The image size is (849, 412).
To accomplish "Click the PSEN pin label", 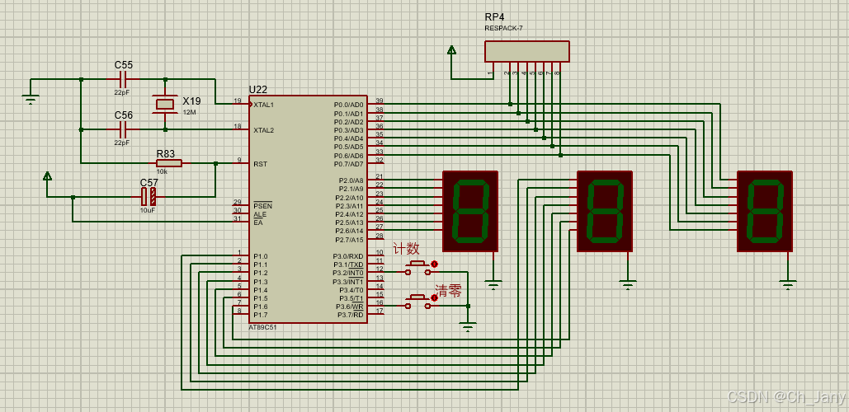I will pos(262,206).
